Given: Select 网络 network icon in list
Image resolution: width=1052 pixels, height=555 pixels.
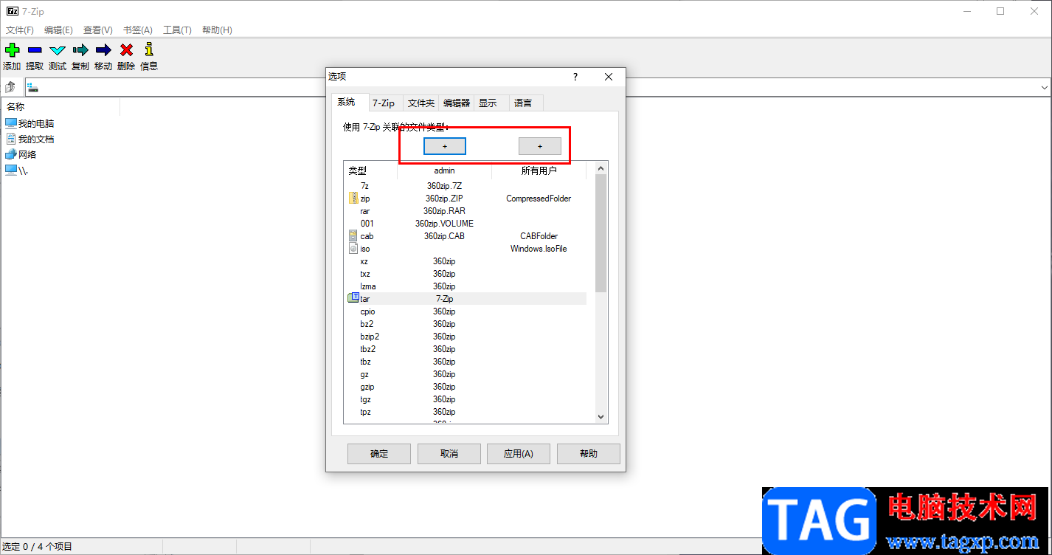Looking at the screenshot, I should [x=10, y=154].
